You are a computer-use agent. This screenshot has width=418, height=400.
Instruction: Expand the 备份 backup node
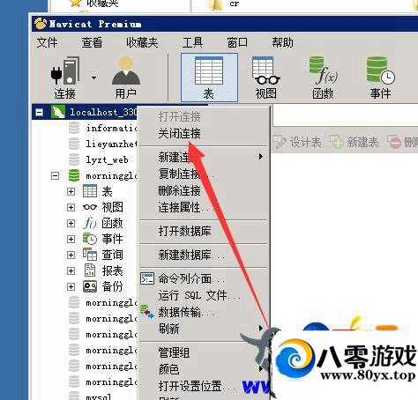point(71,286)
